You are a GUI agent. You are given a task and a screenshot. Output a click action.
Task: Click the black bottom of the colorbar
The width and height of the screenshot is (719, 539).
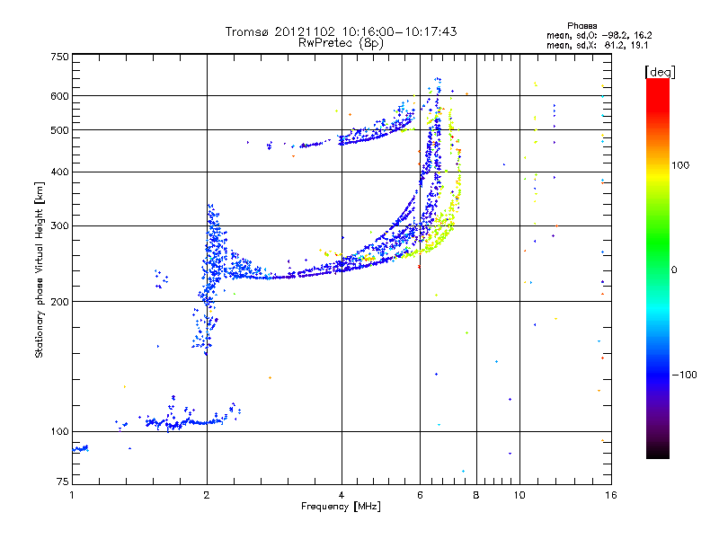pyautogui.click(x=658, y=452)
